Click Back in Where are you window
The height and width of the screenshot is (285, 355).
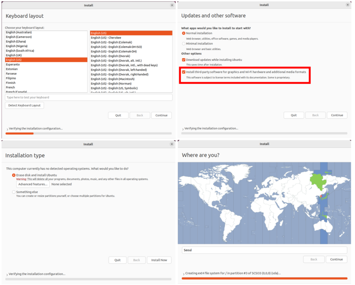click(x=314, y=259)
